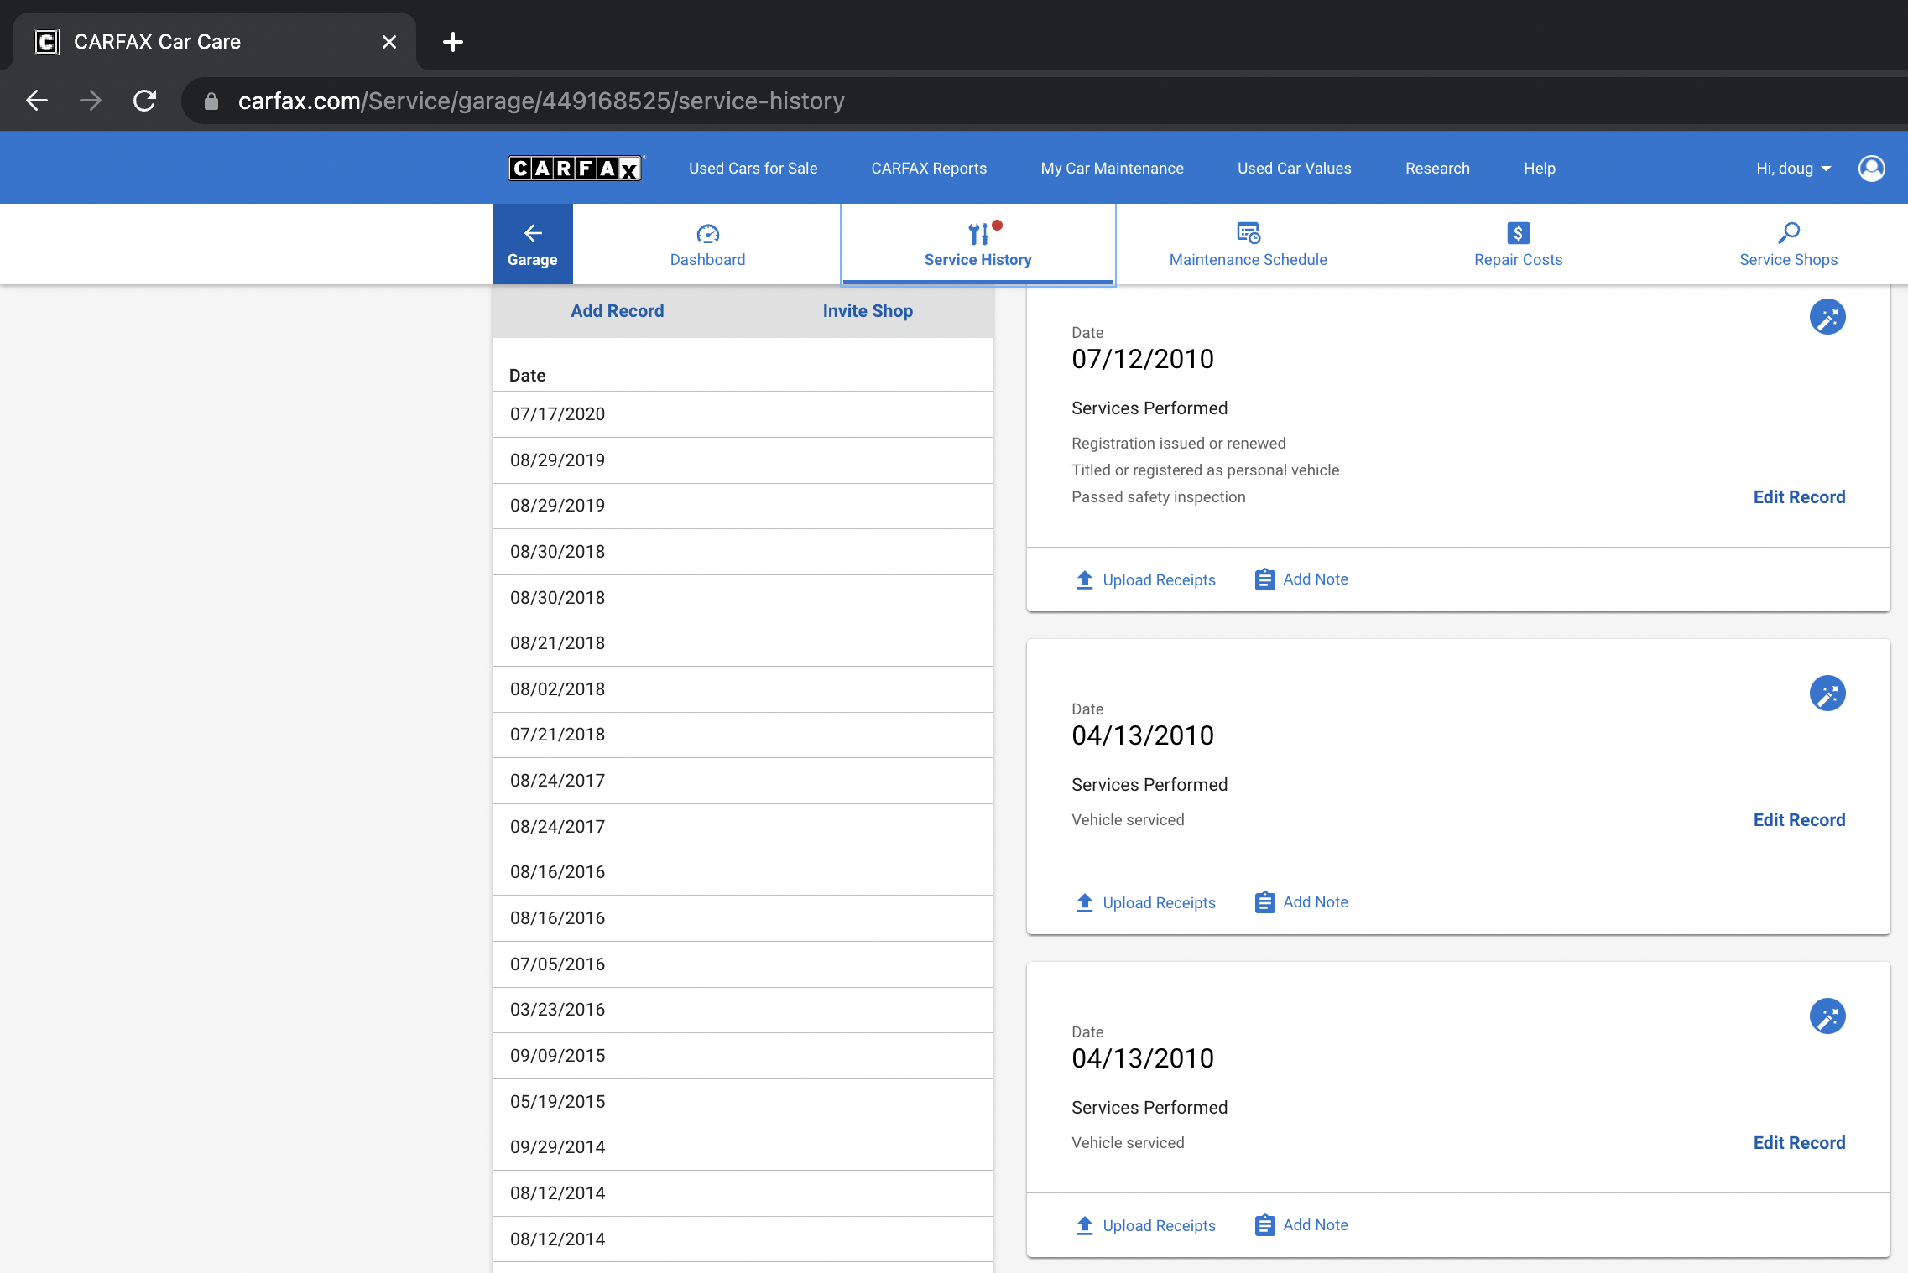The height and width of the screenshot is (1273, 1908).
Task: Click 'Registration issued or renewed' text
Action: 1178,444
